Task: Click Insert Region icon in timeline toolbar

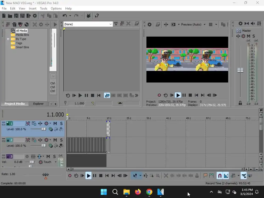Action: point(211,176)
